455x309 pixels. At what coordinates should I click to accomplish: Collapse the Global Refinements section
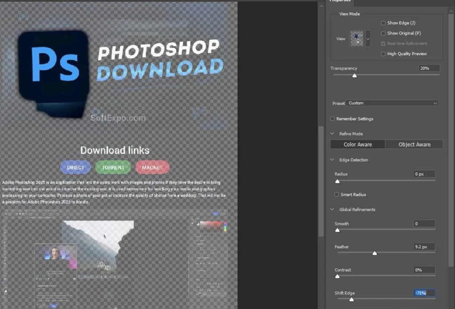(x=331, y=209)
